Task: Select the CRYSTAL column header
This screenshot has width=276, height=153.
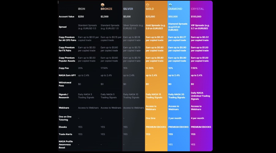Action: [x=197, y=9]
